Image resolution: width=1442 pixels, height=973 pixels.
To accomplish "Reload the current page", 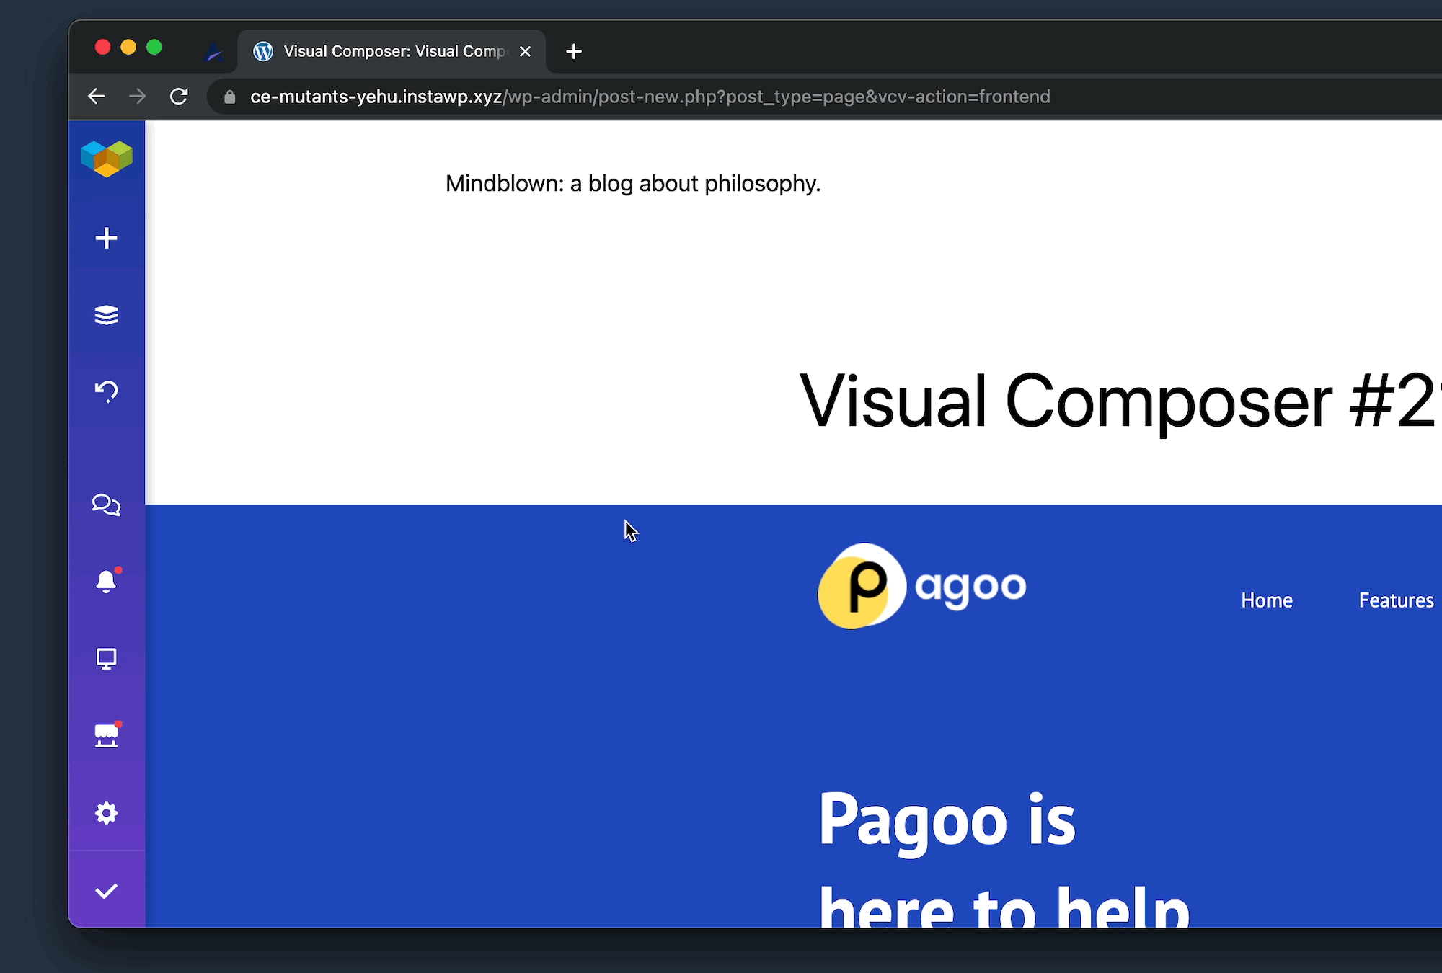I will pyautogui.click(x=179, y=97).
